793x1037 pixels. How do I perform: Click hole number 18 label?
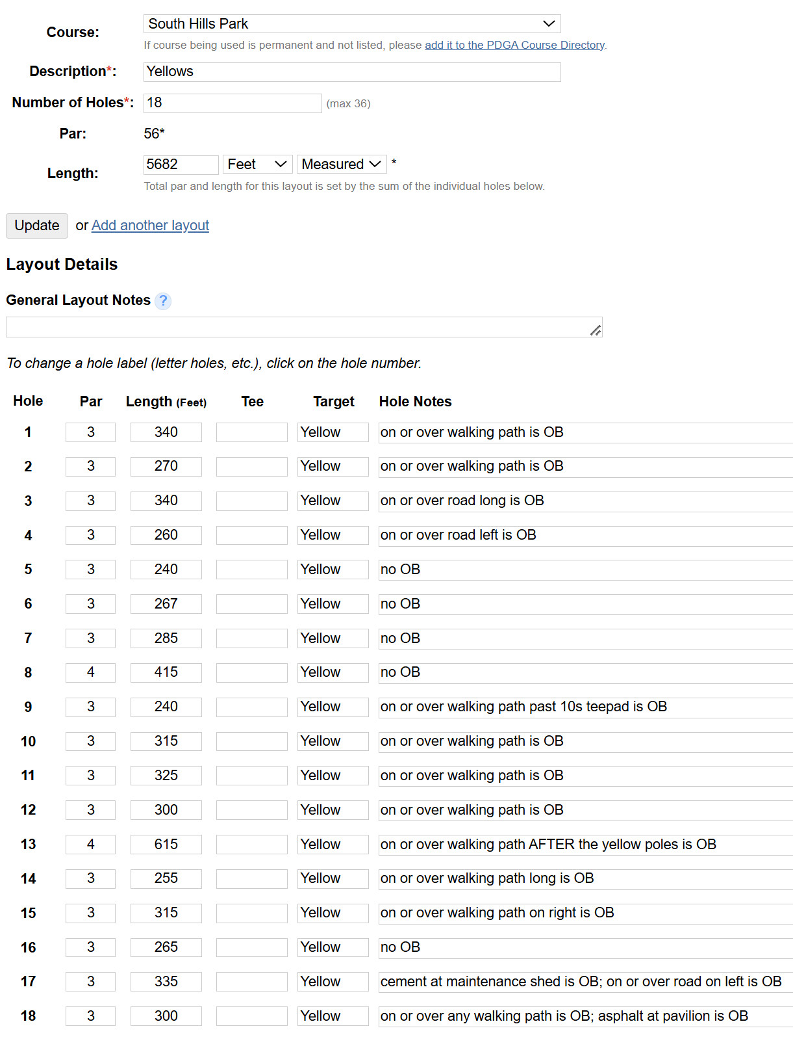(28, 1016)
